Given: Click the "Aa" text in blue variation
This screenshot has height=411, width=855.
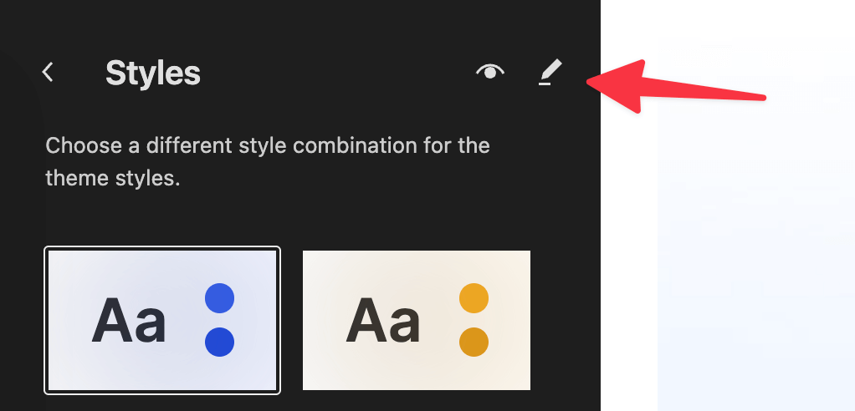Looking at the screenshot, I should [128, 321].
